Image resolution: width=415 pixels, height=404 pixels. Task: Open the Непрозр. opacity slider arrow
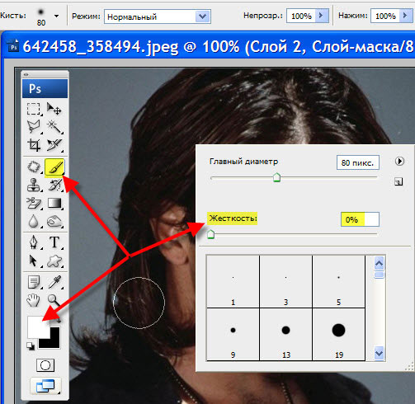point(322,16)
